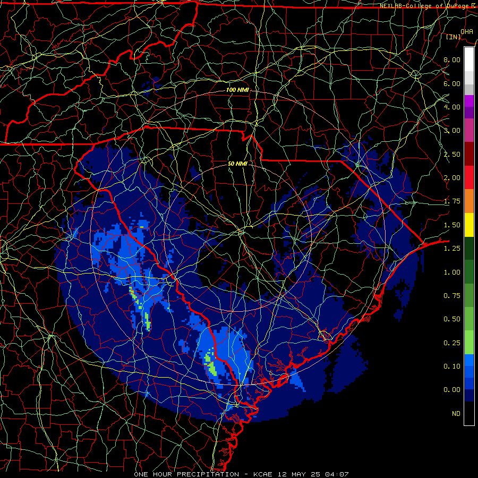Click the yellow color swatch in legend

tap(469, 225)
